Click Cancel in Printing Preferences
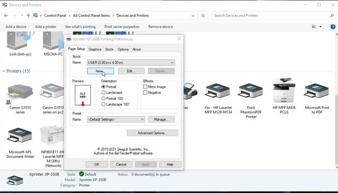Image resolution: width=338 pixels, height=193 pixels. [x=121, y=165]
